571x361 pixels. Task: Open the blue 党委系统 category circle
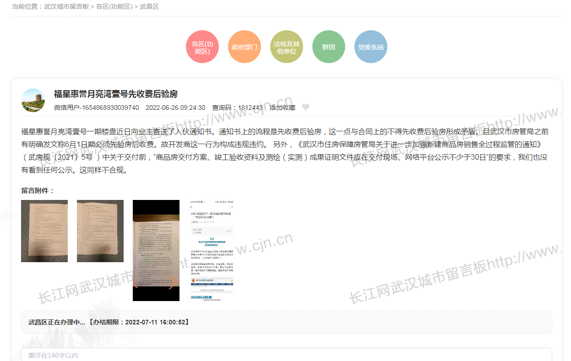pos(371,47)
